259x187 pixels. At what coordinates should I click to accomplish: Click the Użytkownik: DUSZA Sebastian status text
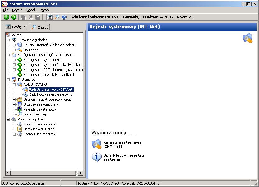(x=24, y=183)
